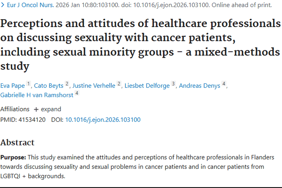Screen dimensions: 282x188
Task: Click the Abstract section heading
Action: [x=17, y=143]
